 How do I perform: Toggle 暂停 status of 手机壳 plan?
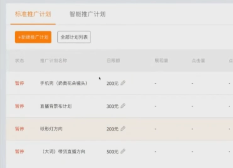(19, 83)
